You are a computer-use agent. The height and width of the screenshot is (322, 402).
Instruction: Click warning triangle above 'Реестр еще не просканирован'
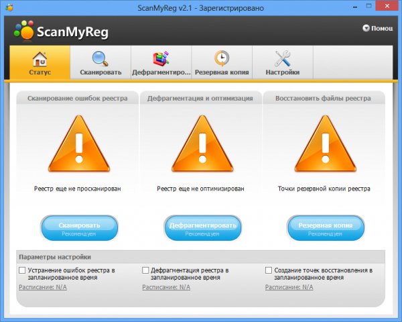[x=79, y=144]
